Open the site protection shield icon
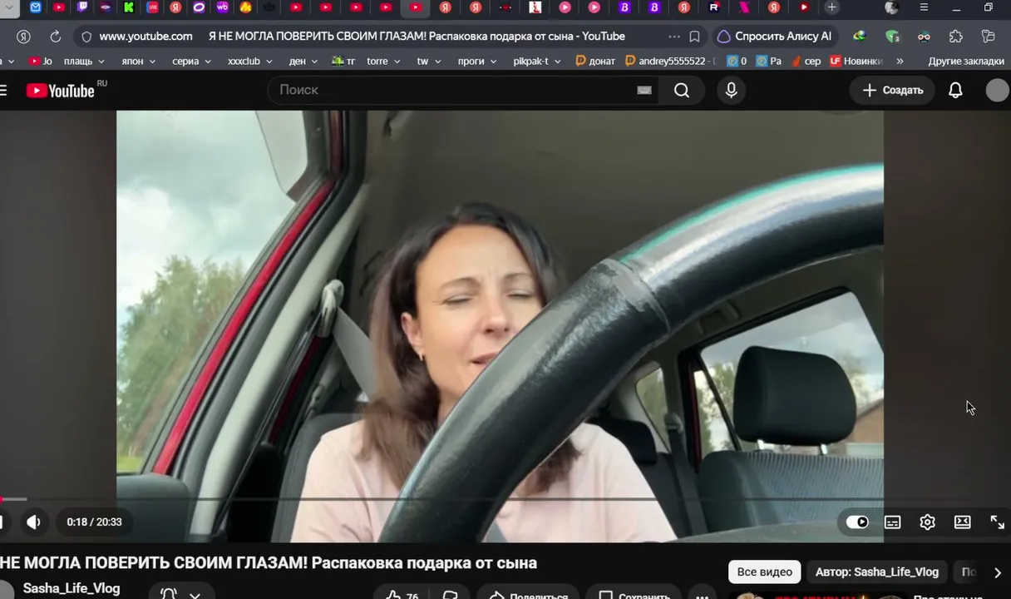The image size is (1011, 599). pos(86,37)
